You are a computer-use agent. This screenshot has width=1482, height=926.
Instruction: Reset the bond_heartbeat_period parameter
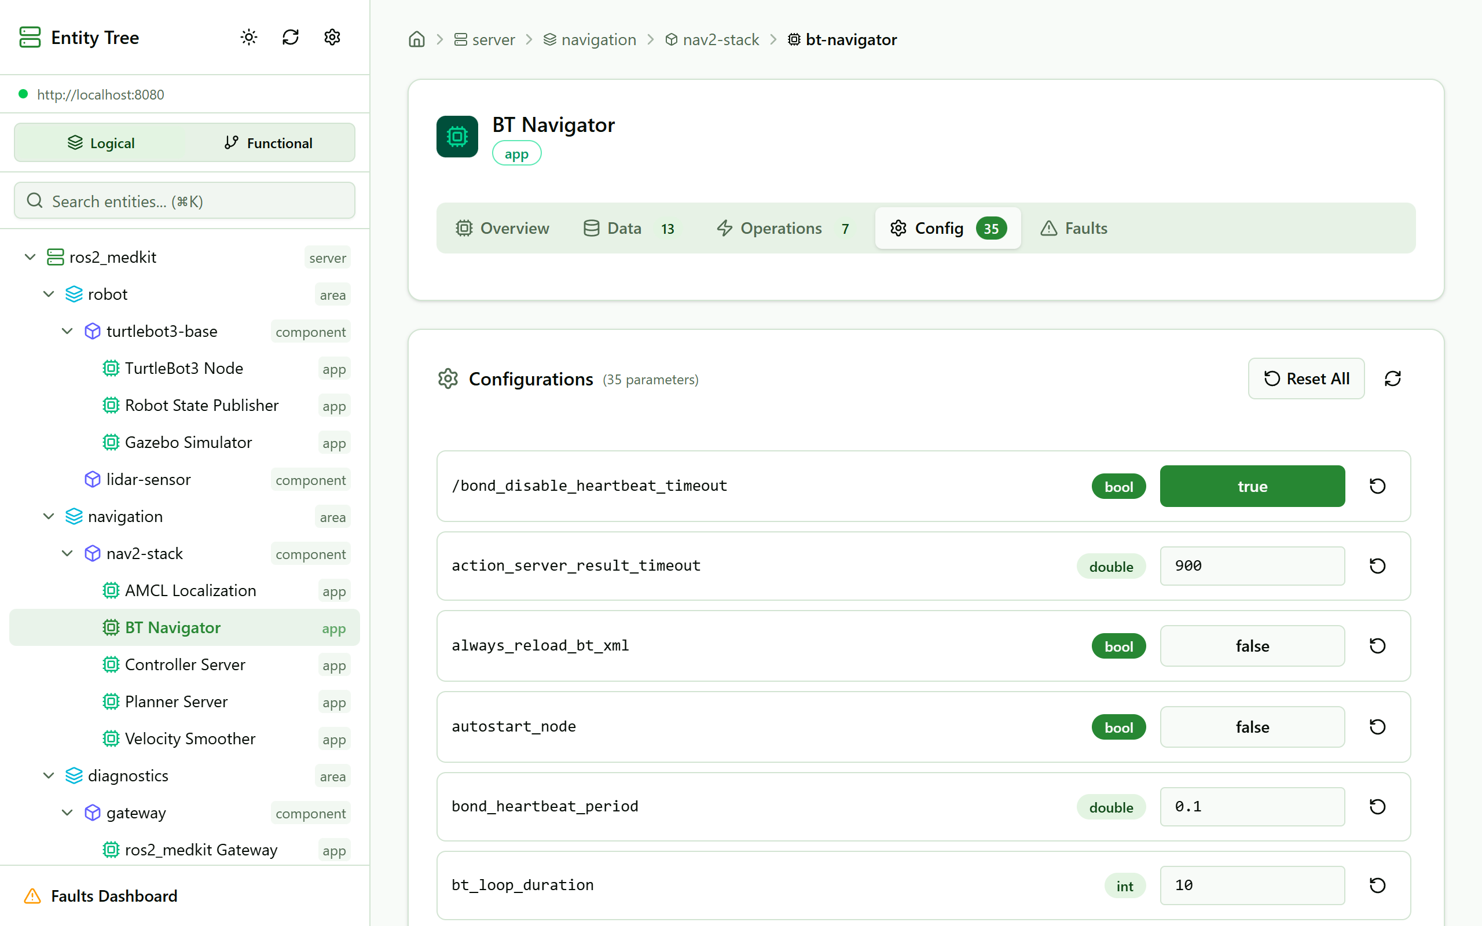(x=1377, y=807)
